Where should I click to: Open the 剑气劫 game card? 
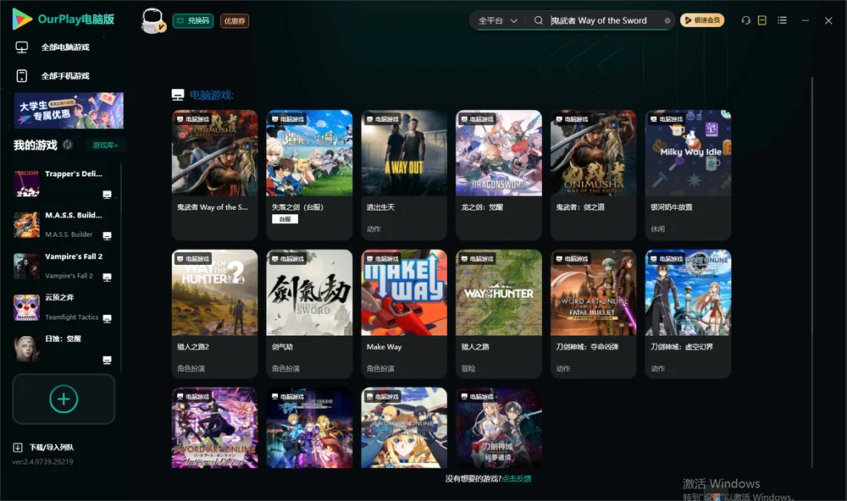click(x=309, y=314)
